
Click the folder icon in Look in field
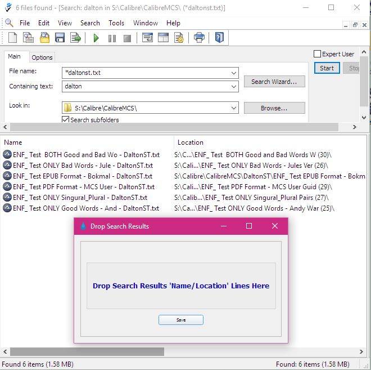click(67, 108)
